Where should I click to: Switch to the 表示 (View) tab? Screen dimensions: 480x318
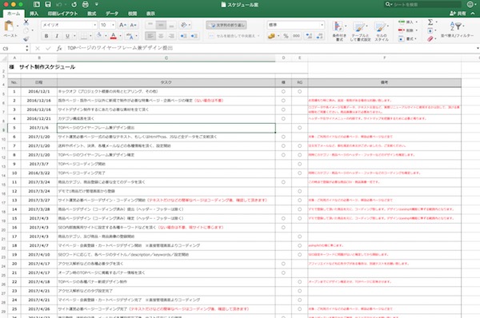pos(150,14)
